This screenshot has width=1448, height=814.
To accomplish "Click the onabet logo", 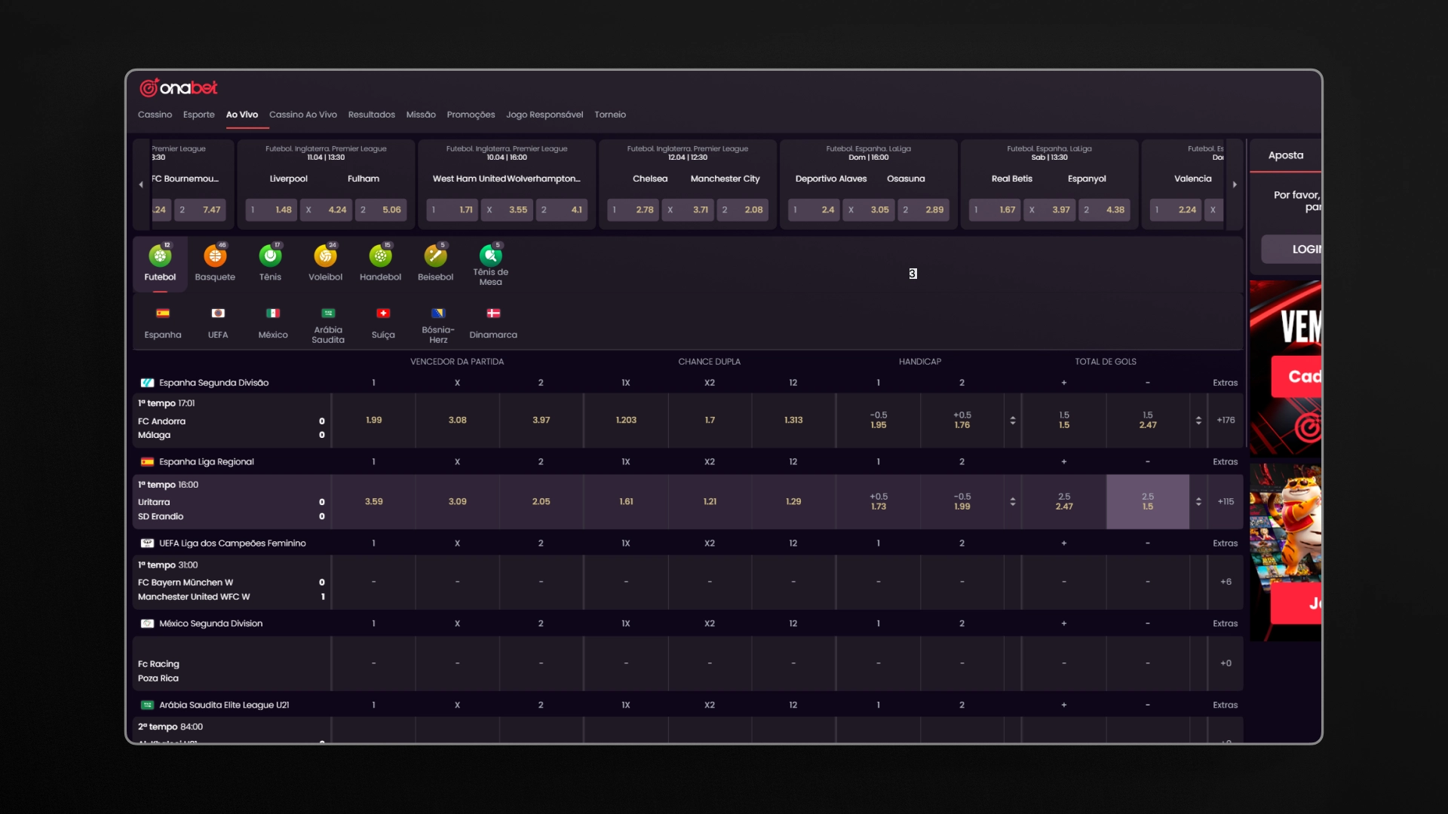I will pos(179,87).
